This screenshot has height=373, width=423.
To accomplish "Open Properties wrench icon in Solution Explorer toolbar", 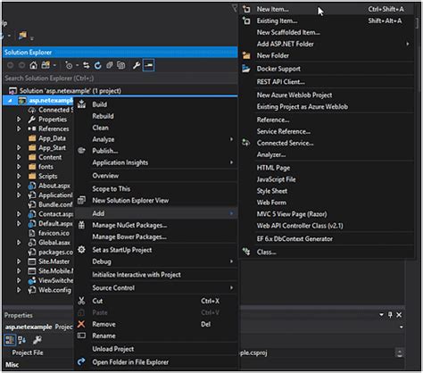I will coord(137,65).
